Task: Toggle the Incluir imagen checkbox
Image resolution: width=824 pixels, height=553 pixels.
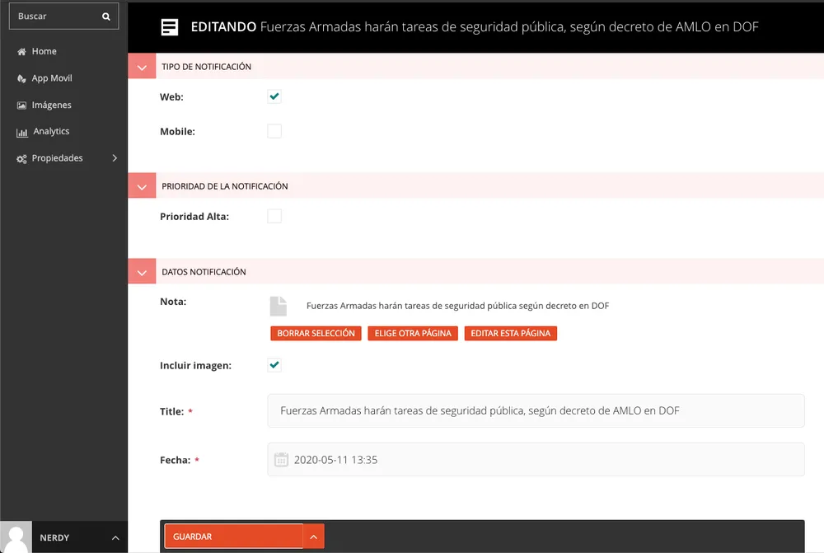Action: (274, 365)
